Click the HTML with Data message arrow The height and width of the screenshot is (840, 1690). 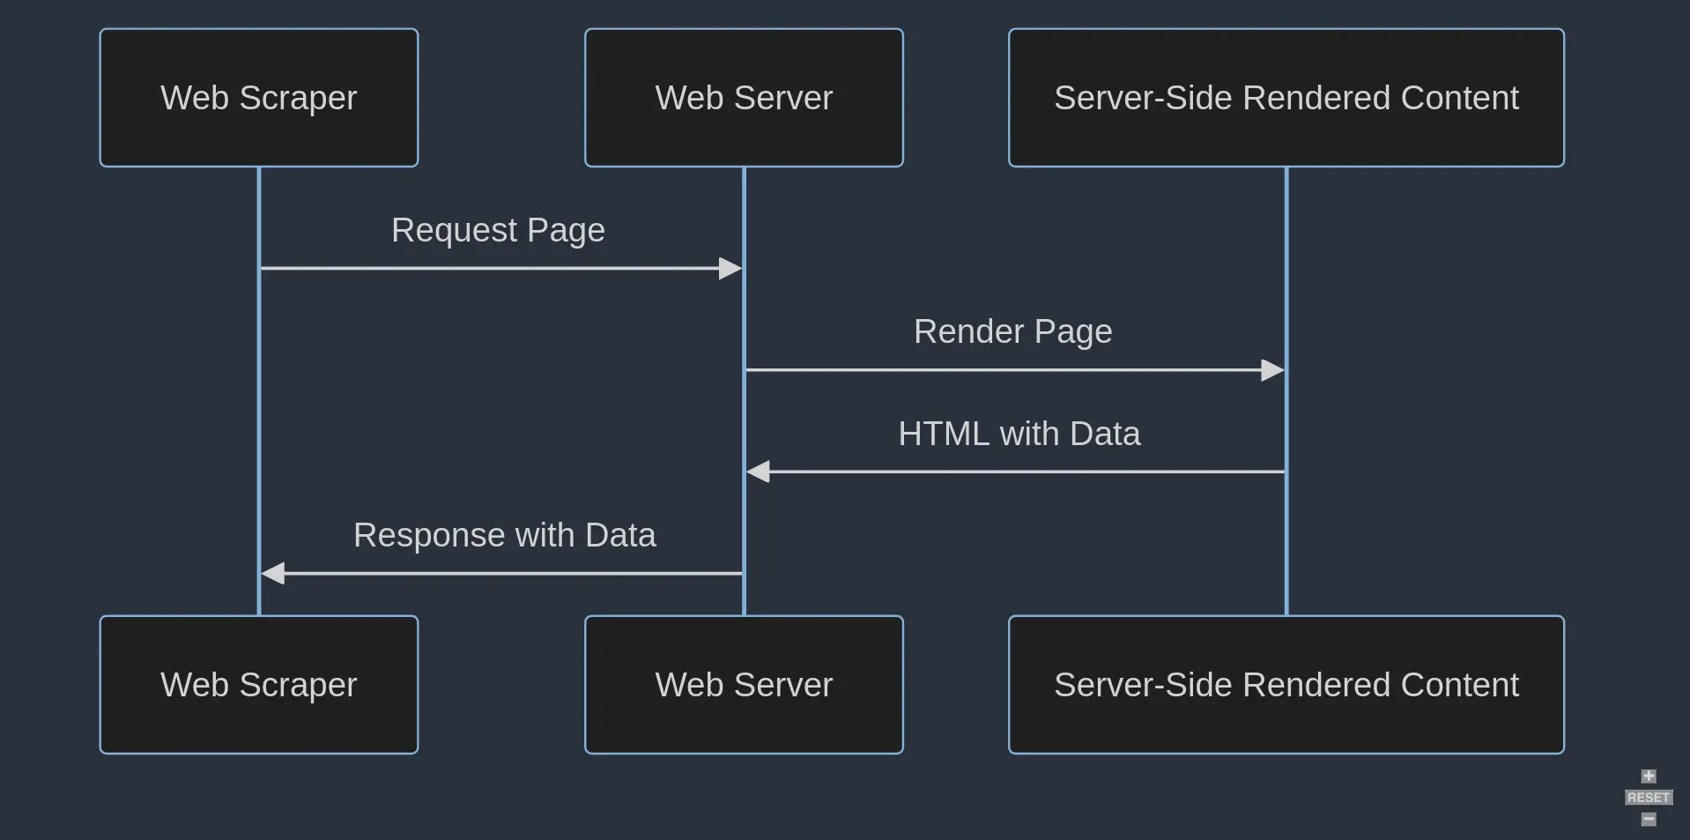coord(1019,472)
